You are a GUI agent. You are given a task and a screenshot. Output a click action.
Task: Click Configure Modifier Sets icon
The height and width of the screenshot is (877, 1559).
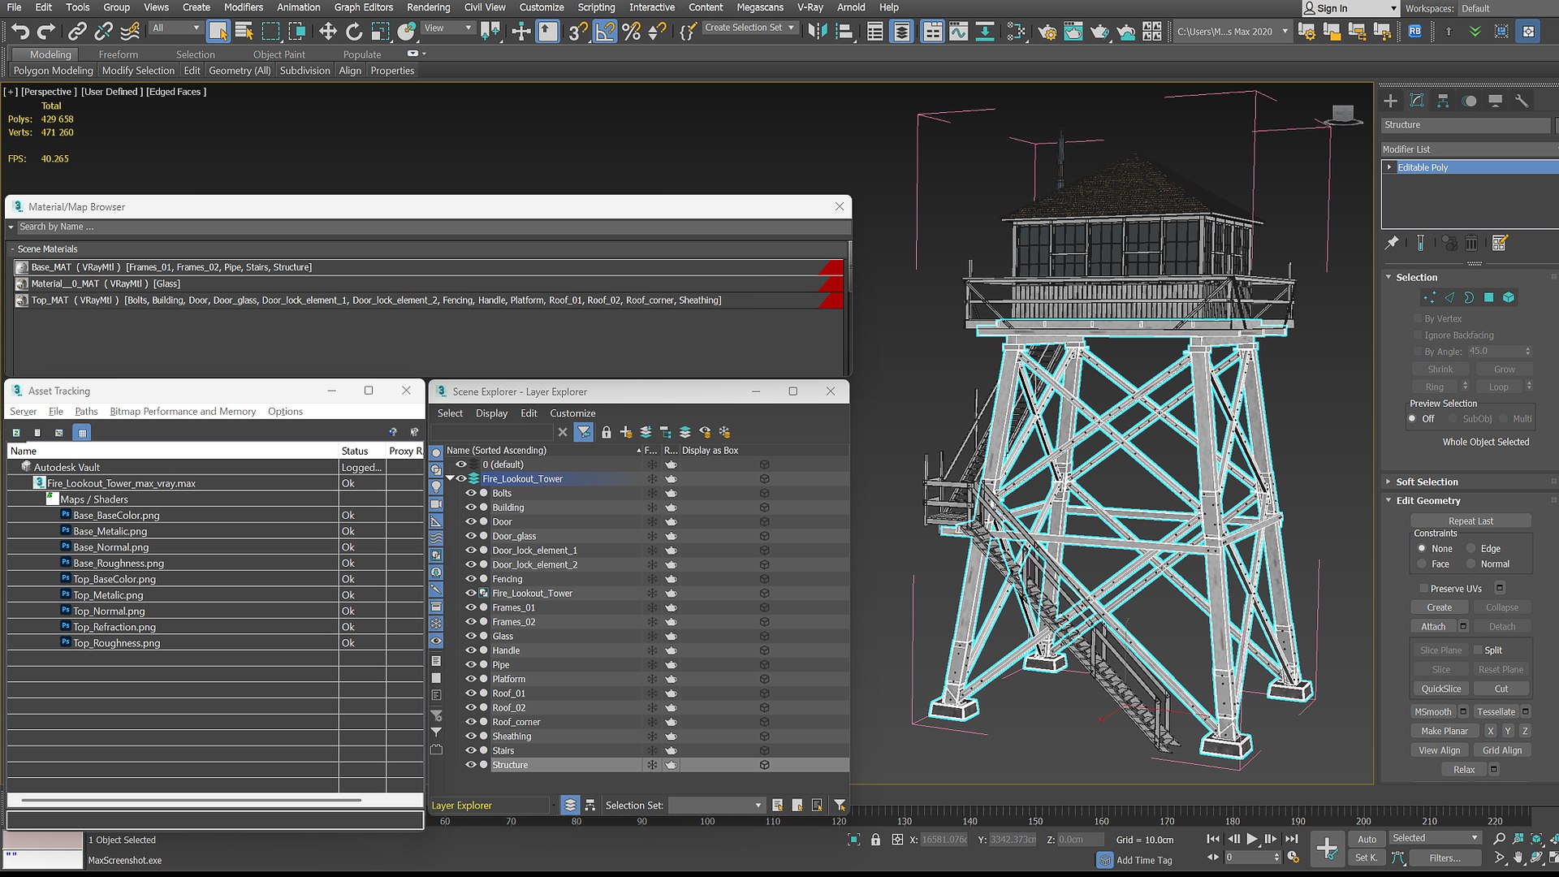point(1500,243)
